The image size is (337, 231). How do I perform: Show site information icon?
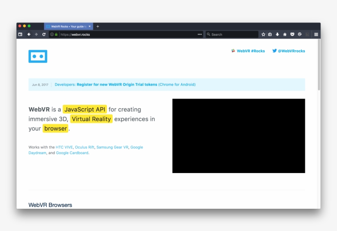point(52,35)
